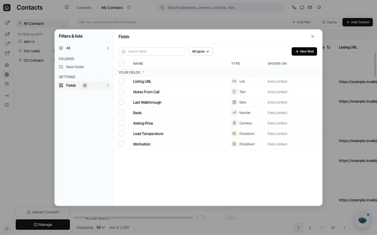
Task: Open the chat messages icon
Action: tap(302, 7)
